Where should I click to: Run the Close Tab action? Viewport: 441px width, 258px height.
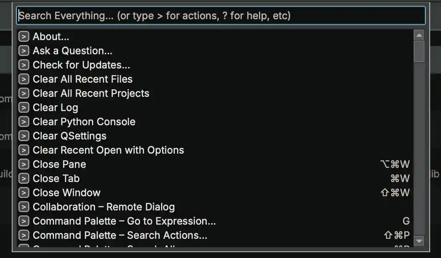pyautogui.click(x=56, y=179)
